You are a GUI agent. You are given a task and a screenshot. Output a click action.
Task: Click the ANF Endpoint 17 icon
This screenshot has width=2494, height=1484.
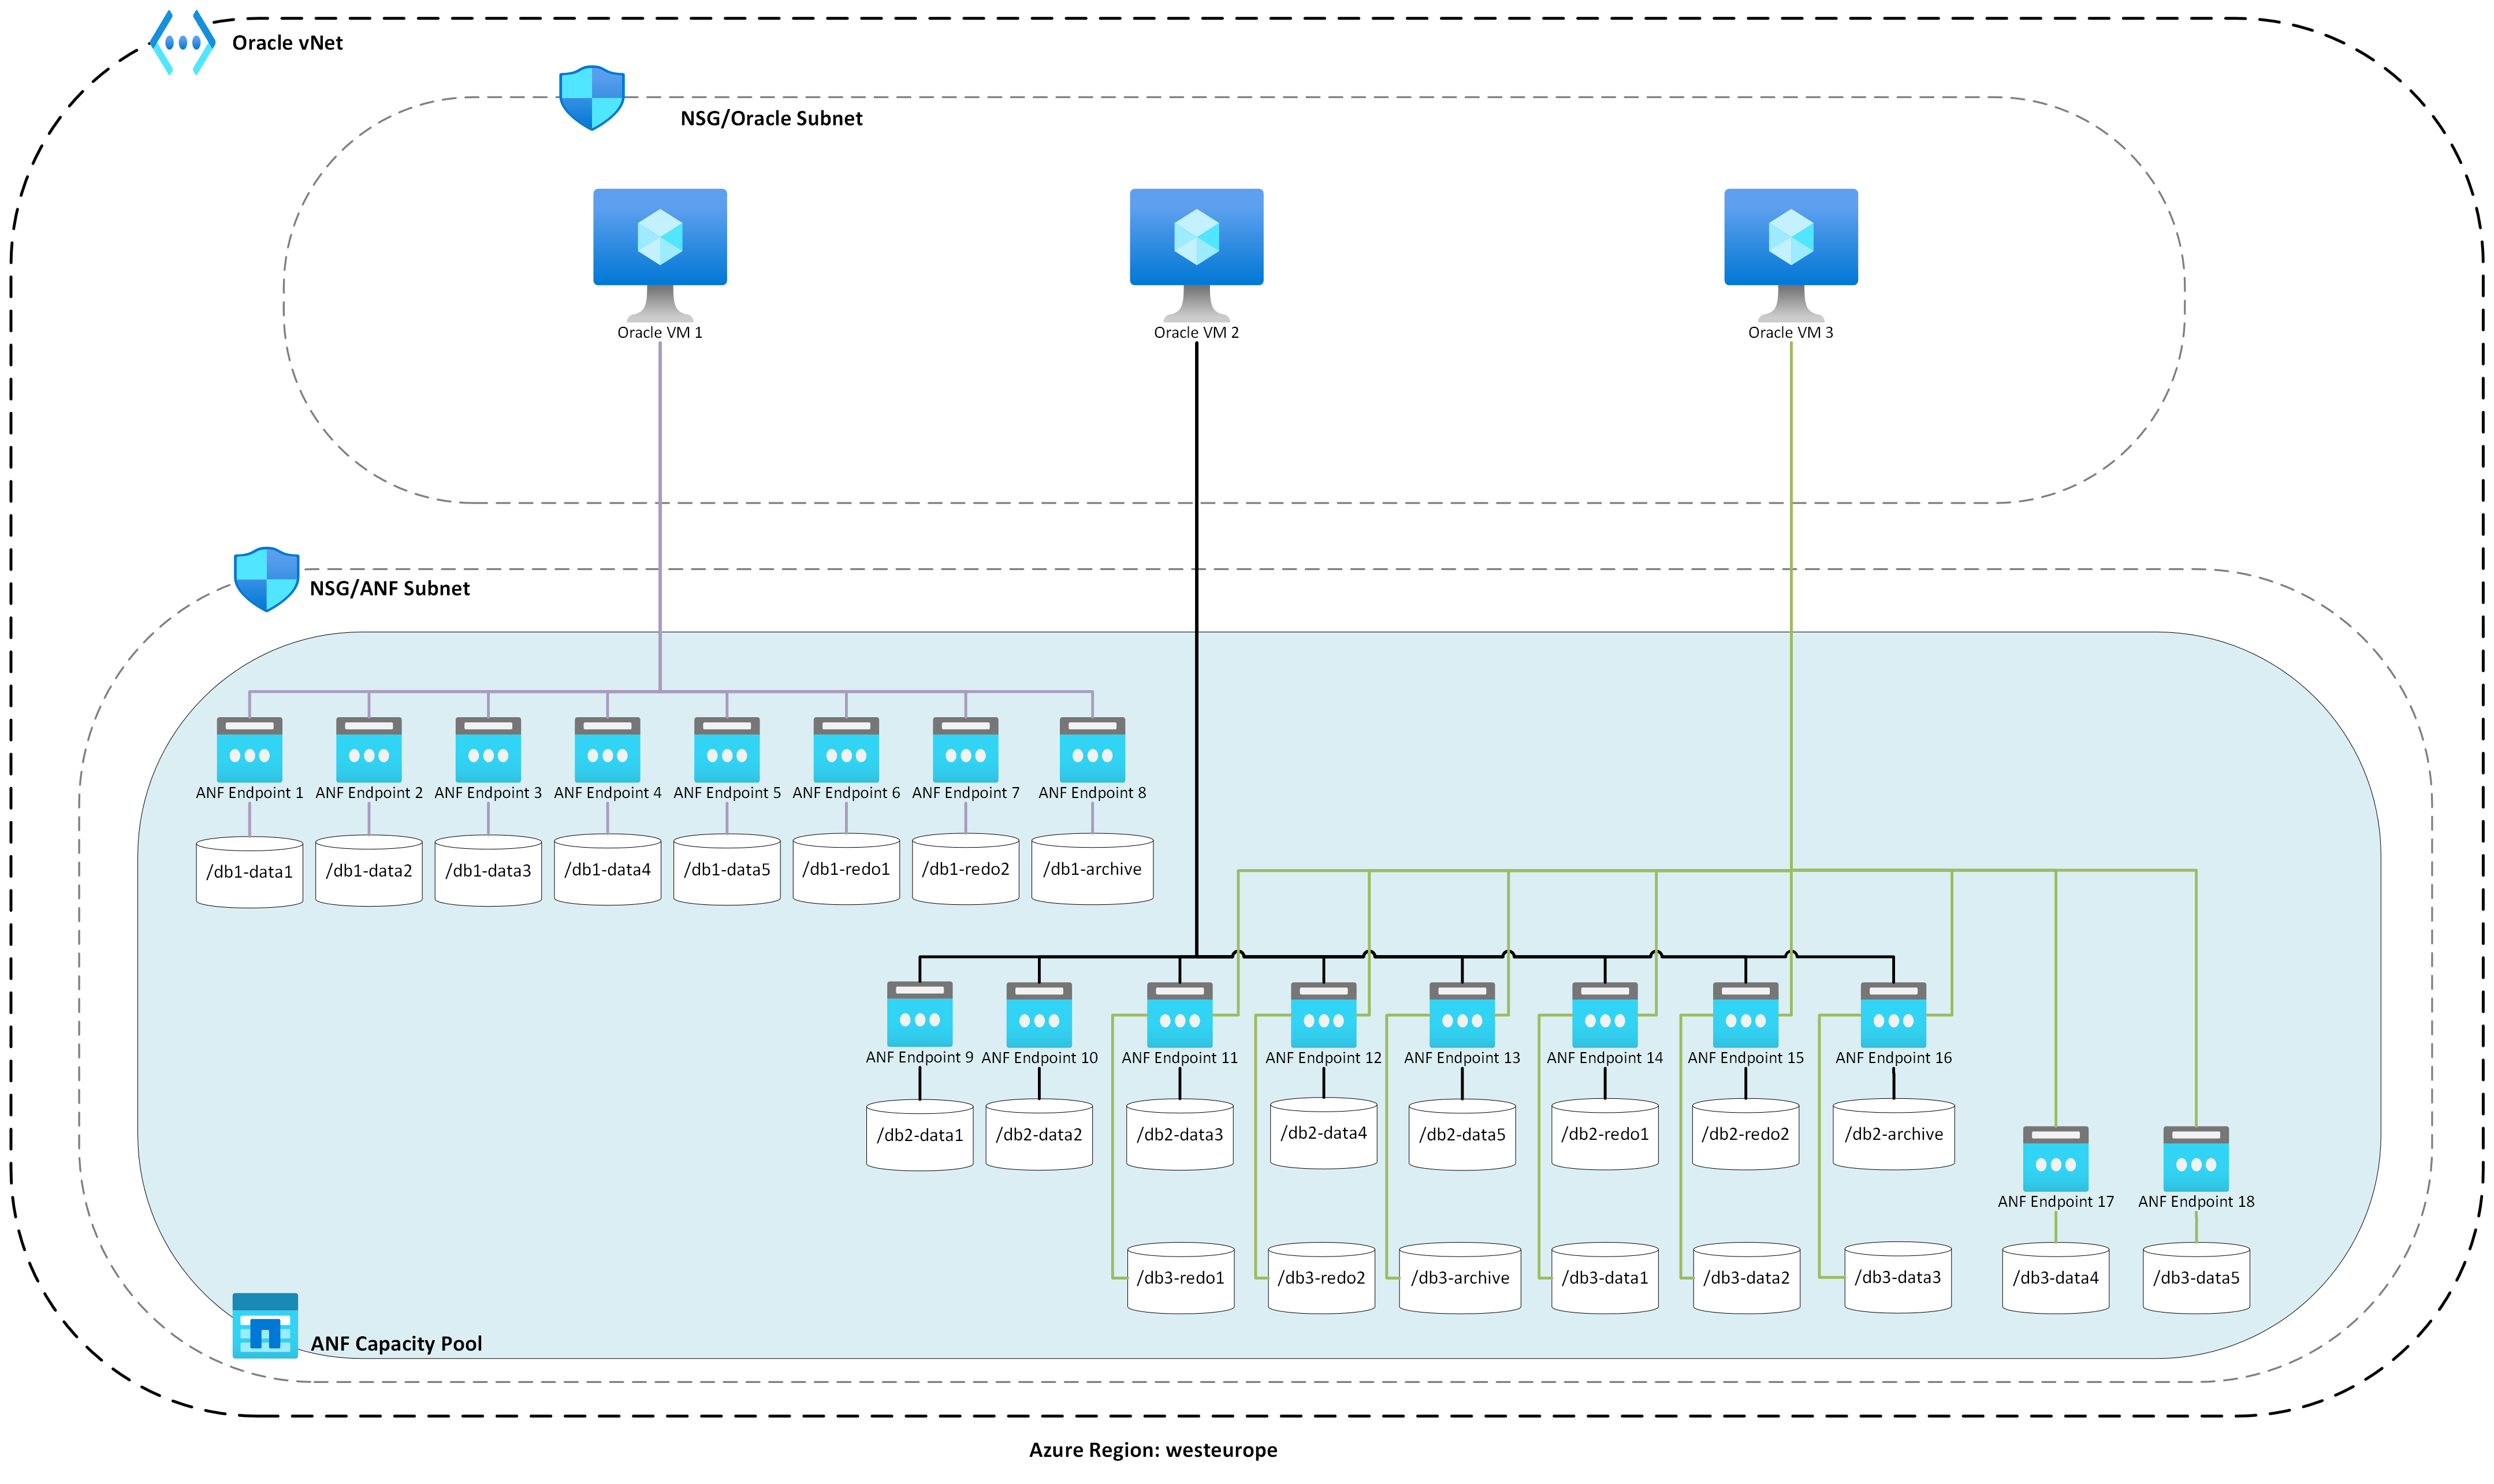pyautogui.click(x=2055, y=1159)
